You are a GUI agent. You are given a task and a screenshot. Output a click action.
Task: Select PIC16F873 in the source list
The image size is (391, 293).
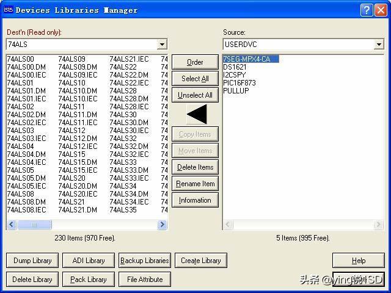point(239,83)
